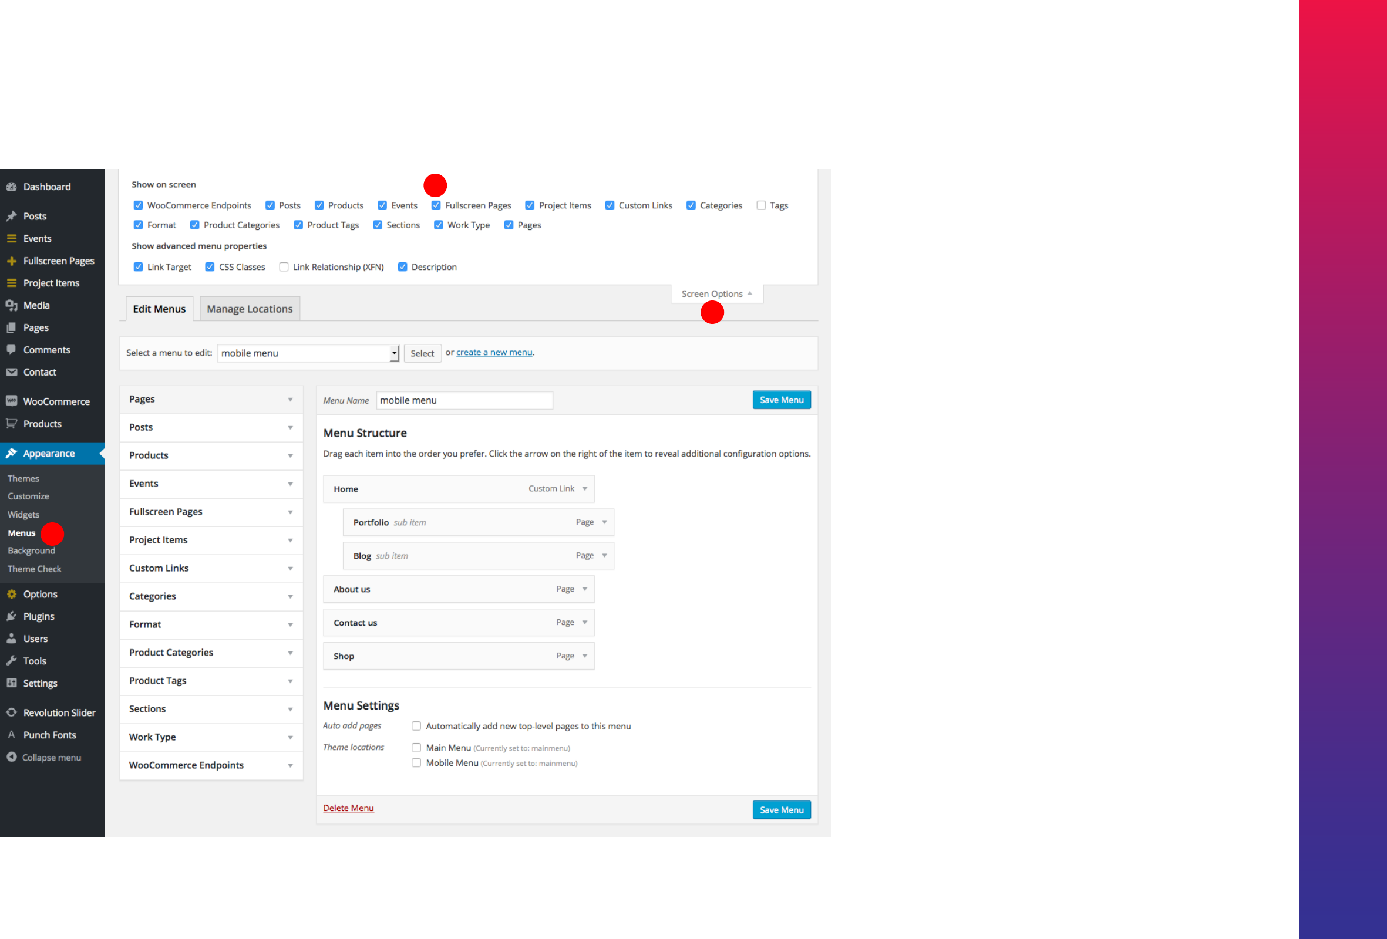
Task: Click the Comments speech bubble icon
Action: 11,350
